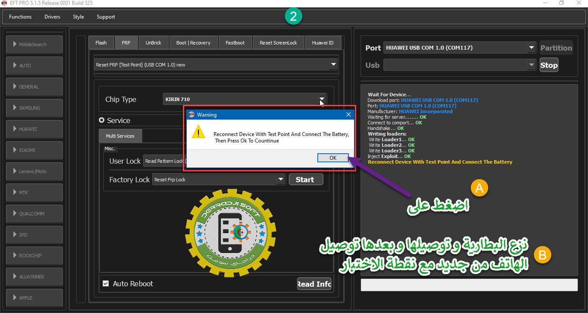Close the Warning dialog with X
This screenshot has width=588, height=313.
348,115
